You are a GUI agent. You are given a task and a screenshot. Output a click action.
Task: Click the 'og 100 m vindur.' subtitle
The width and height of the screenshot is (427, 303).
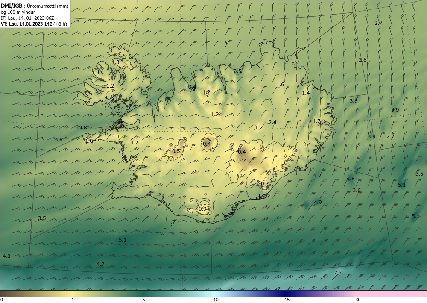coord(18,12)
